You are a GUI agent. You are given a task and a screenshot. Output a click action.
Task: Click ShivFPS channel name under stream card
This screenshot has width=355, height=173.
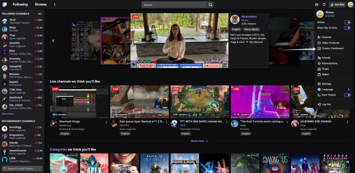[x=124, y=125]
